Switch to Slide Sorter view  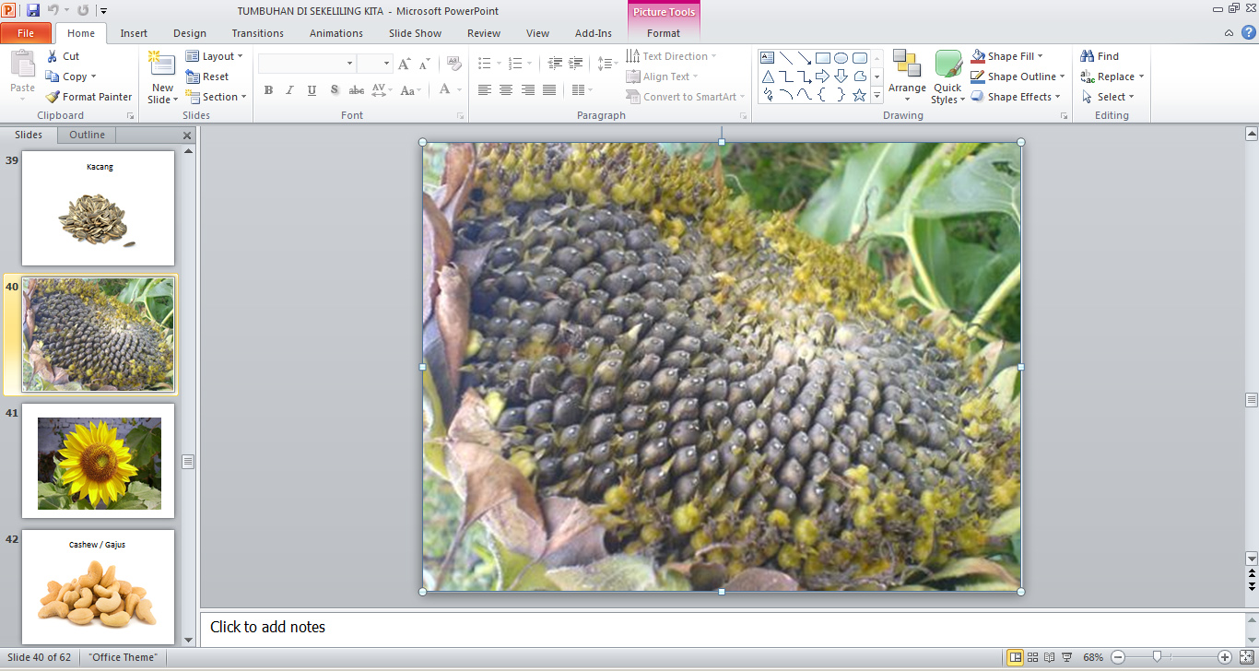[1032, 657]
